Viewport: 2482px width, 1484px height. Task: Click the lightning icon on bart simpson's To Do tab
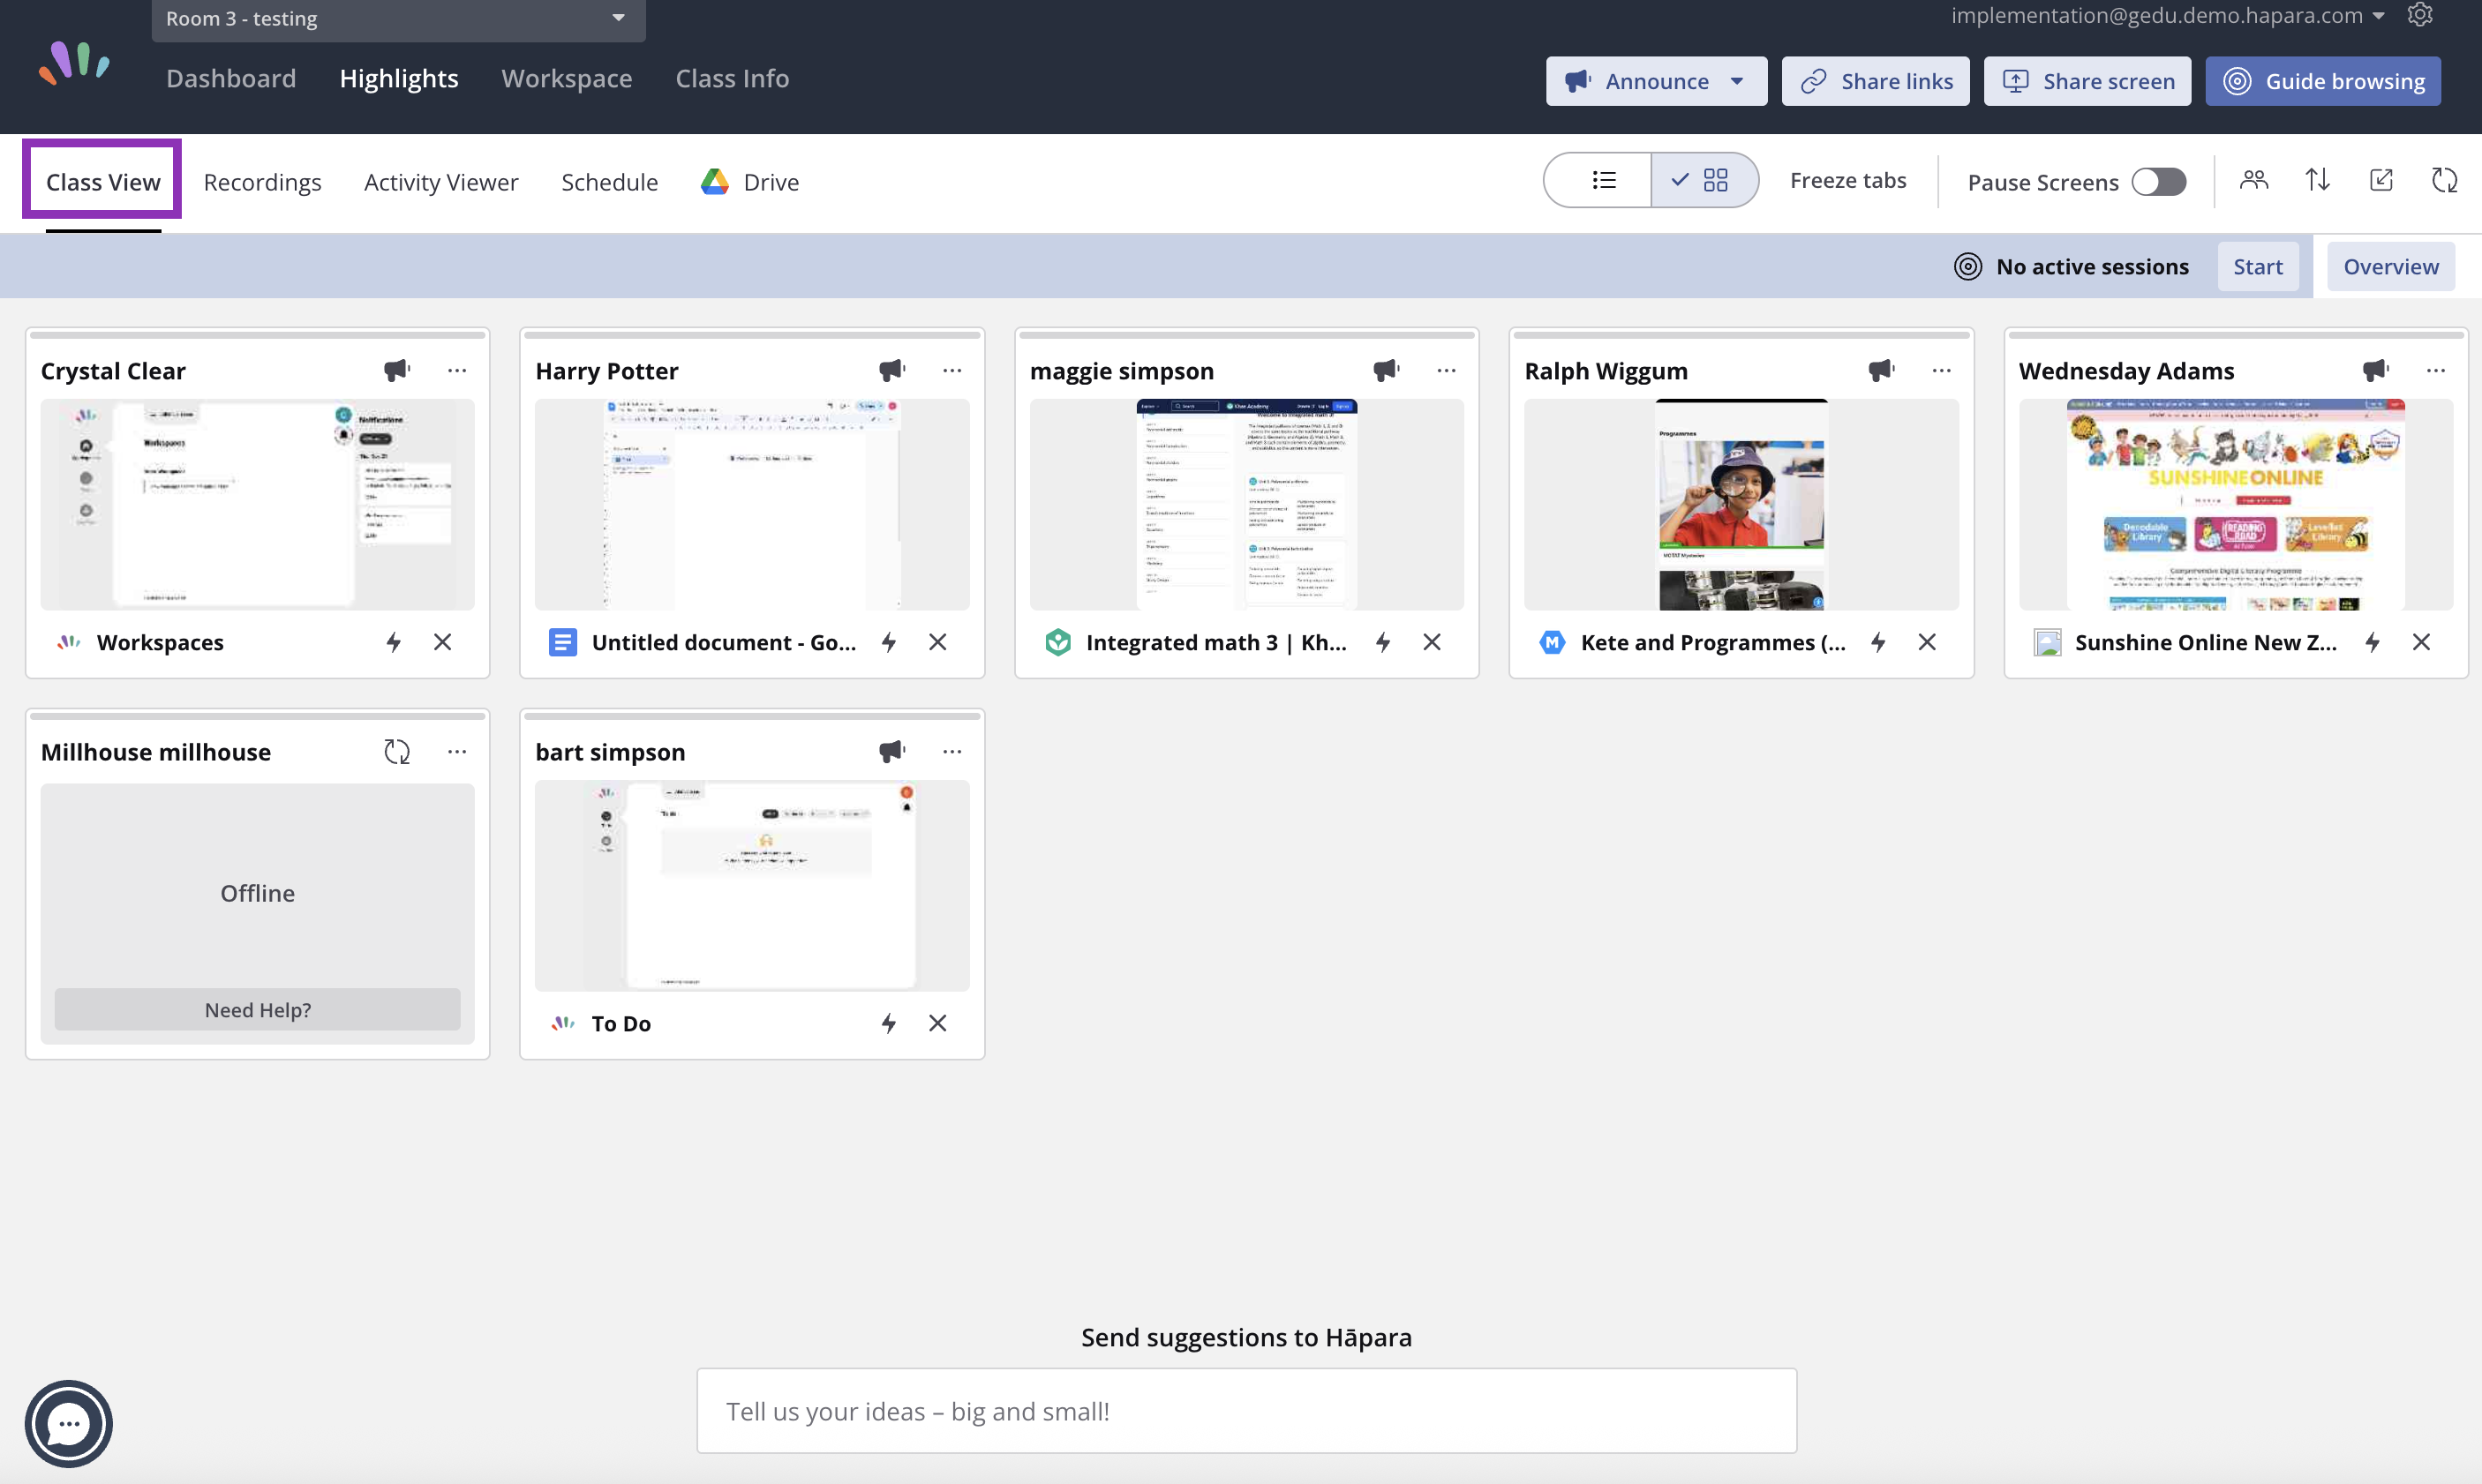point(888,1022)
